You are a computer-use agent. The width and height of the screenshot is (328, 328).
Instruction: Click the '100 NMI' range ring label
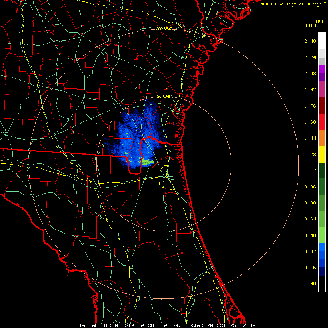[164, 29]
